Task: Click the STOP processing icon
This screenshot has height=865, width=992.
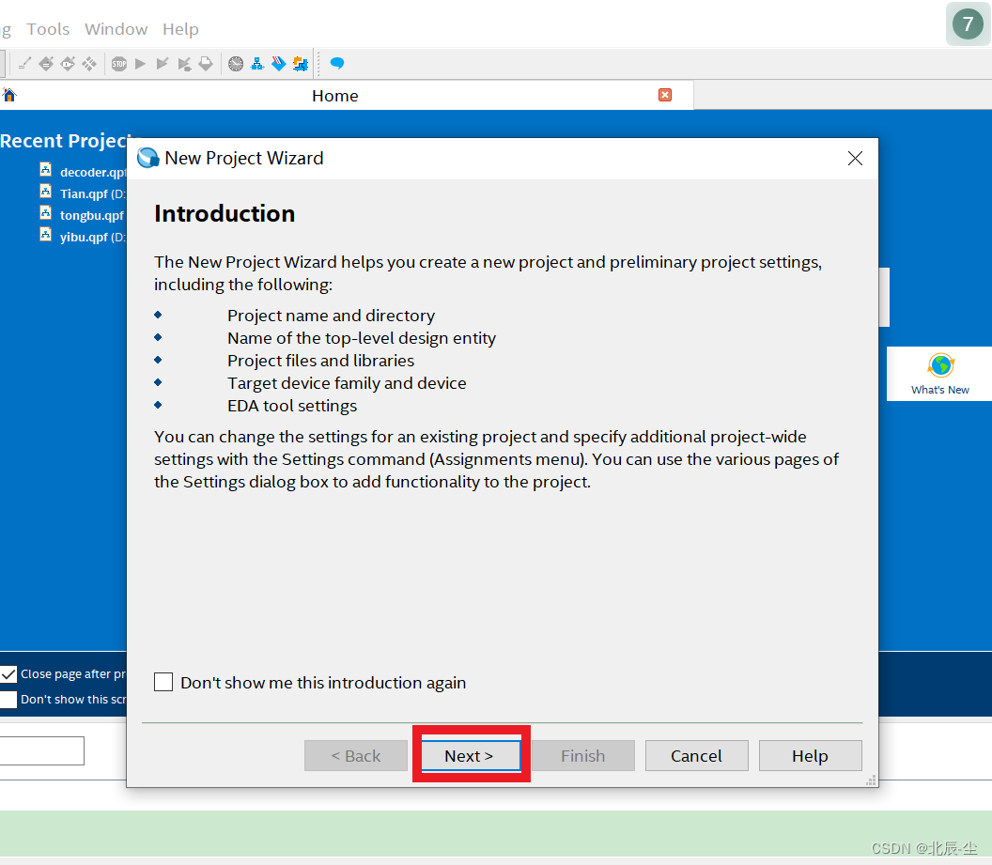Action: (119, 64)
